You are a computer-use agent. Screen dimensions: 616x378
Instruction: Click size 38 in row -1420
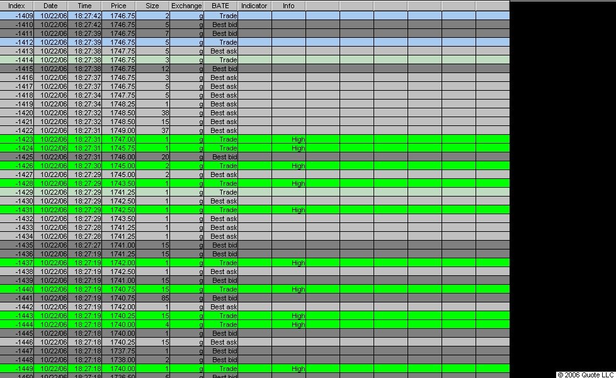152,113
